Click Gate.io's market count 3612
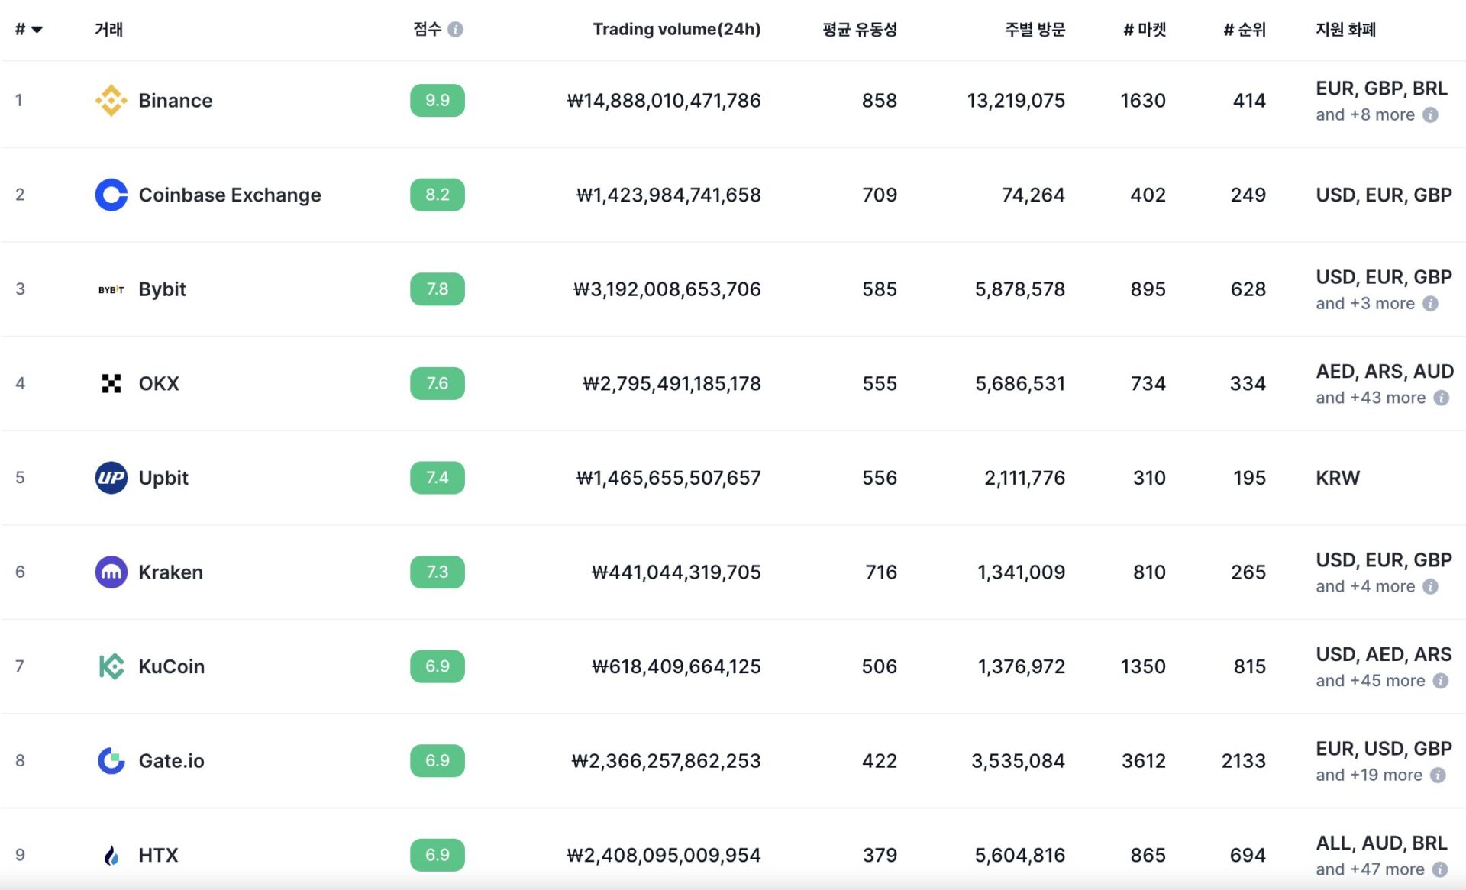Image resolution: width=1466 pixels, height=890 pixels. (1143, 760)
